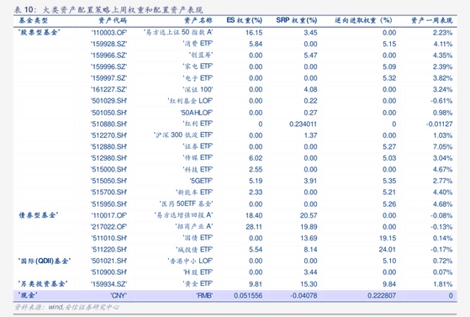This screenshot has height=317, width=470.
Task: Select column header '资产名称'
Action: tap(198, 20)
